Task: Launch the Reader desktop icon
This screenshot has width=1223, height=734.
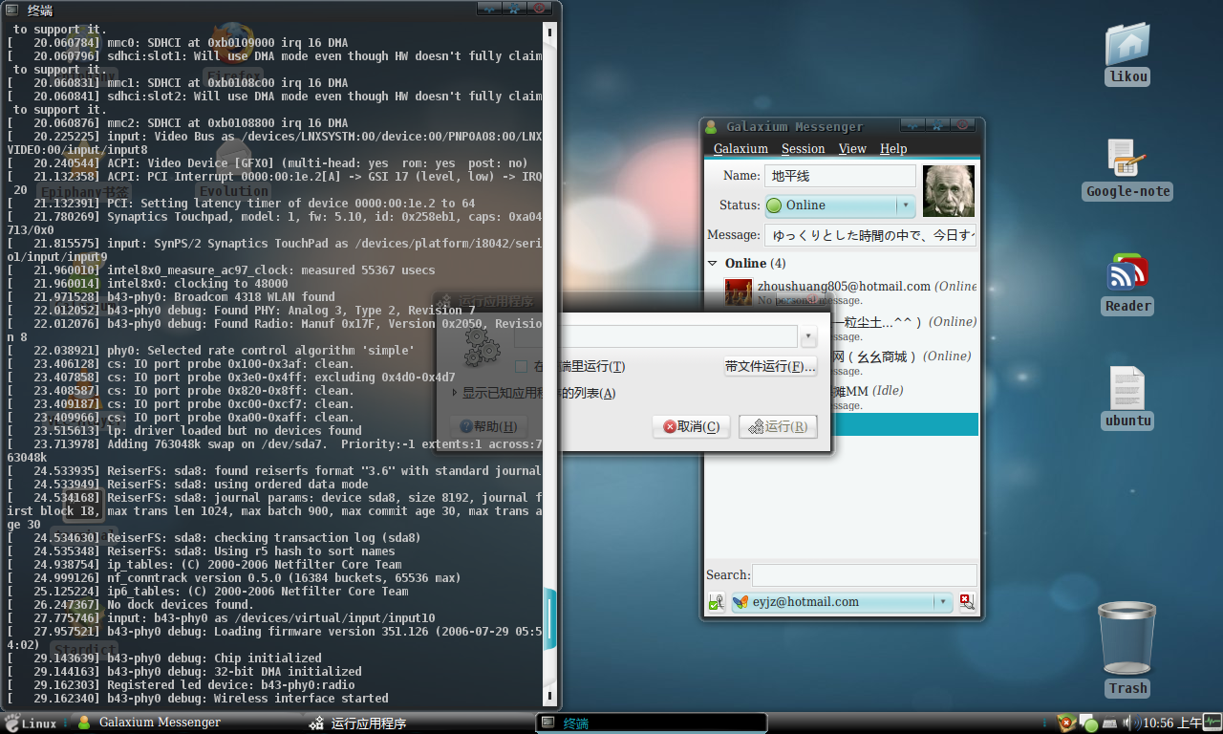Action: [1127, 273]
